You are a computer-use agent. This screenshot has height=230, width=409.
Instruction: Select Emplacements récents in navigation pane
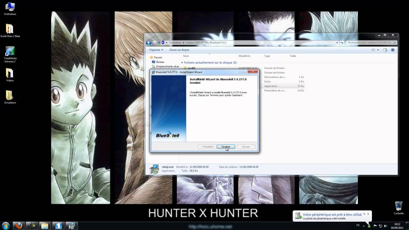pyautogui.click(x=165, y=66)
